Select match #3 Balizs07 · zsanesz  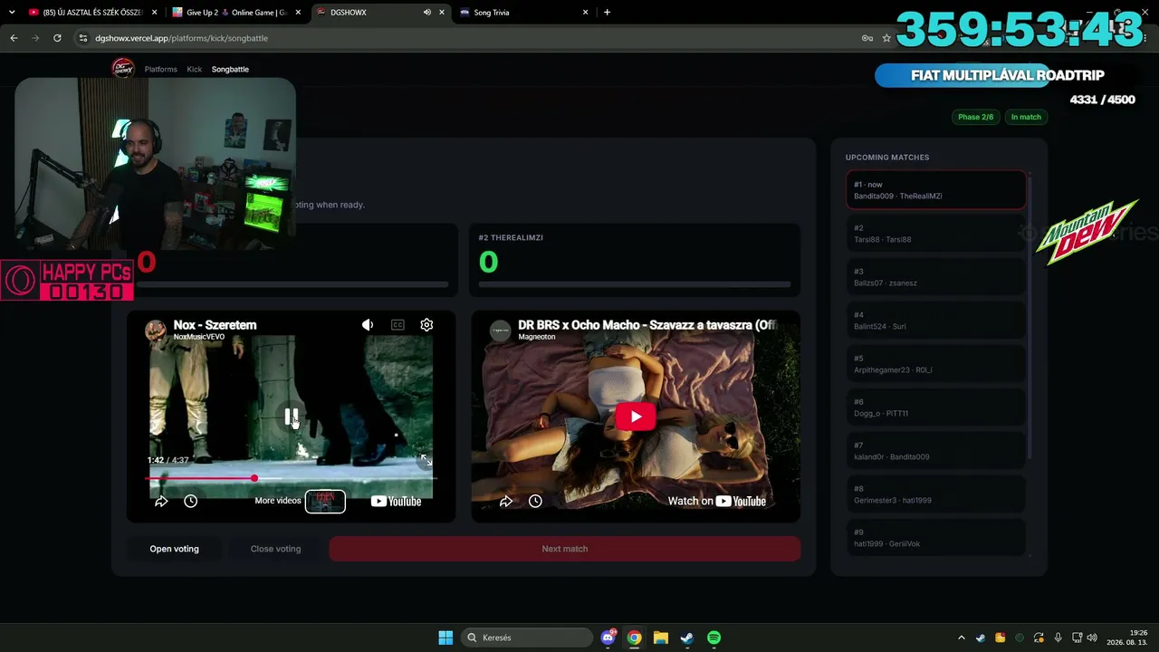(x=935, y=277)
